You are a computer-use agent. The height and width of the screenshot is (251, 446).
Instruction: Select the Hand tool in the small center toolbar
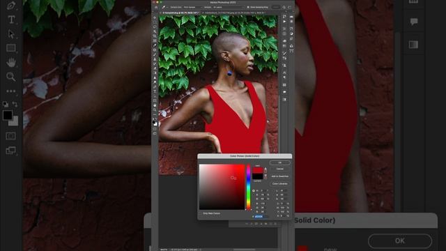[x=155, y=105]
